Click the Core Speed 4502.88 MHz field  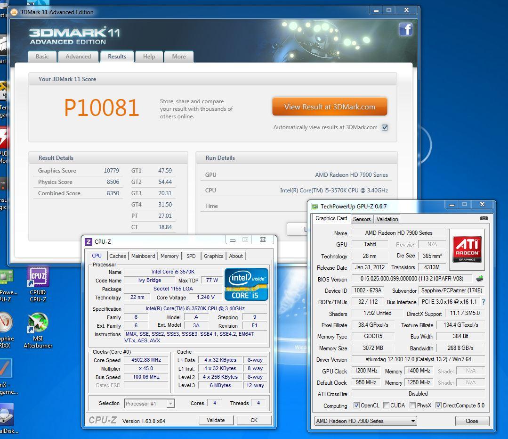146,360
